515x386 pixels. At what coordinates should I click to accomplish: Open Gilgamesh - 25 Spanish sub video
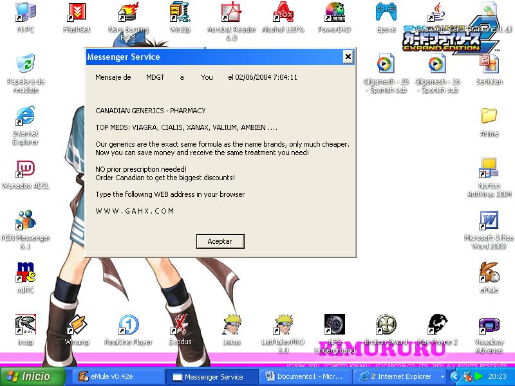386,73
